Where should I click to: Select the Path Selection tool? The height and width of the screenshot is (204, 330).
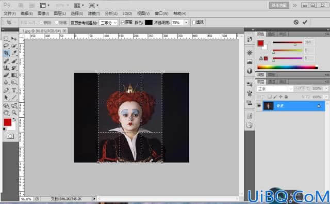(6, 98)
